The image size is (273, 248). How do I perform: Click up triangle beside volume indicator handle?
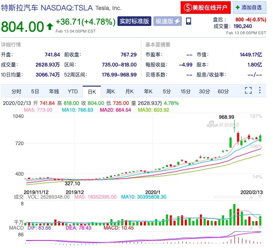251,197
